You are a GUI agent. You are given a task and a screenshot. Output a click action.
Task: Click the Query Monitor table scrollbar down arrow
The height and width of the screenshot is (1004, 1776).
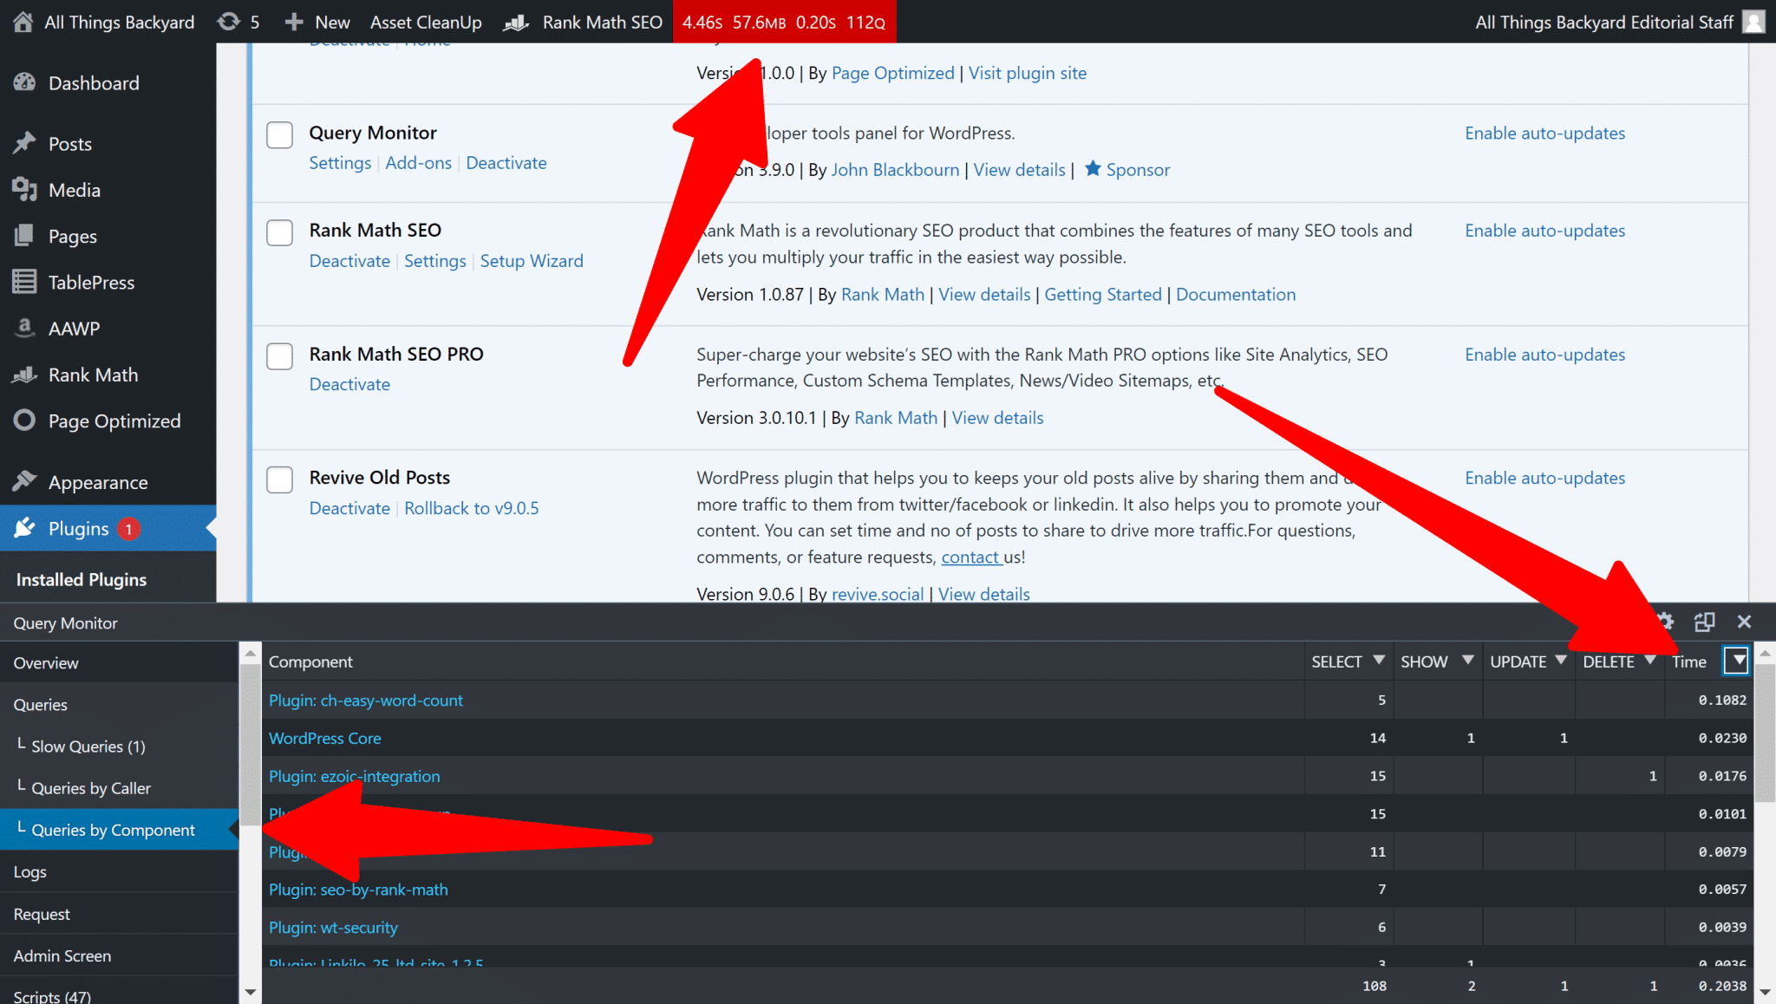point(1765,990)
